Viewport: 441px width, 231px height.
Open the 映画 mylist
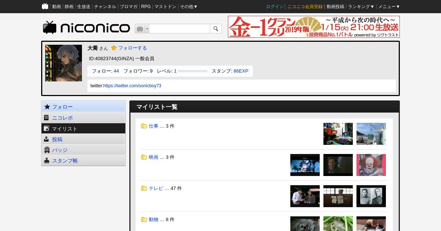click(x=154, y=157)
